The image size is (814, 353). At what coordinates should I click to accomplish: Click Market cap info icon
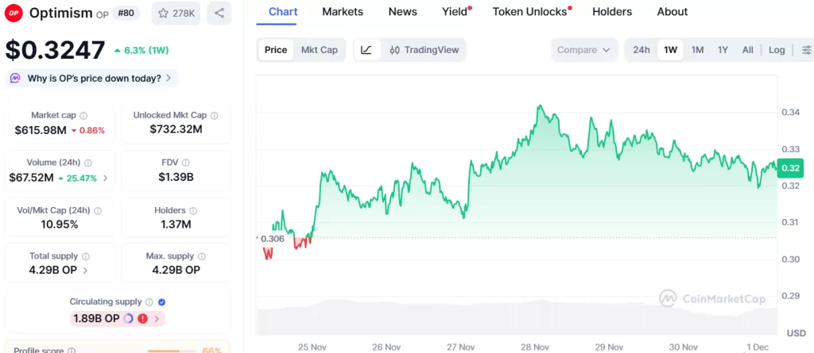tap(83, 116)
